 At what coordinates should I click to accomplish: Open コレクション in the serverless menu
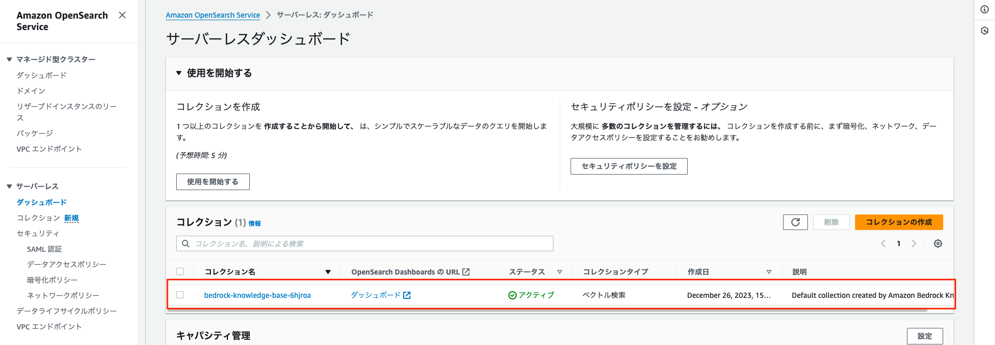(x=38, y=218)
